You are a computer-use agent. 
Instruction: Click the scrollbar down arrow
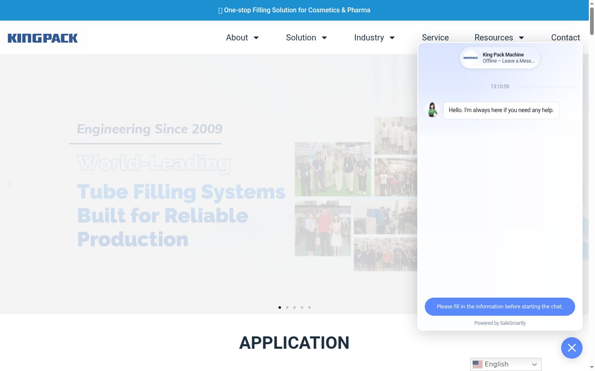click(x=592, y=367)
